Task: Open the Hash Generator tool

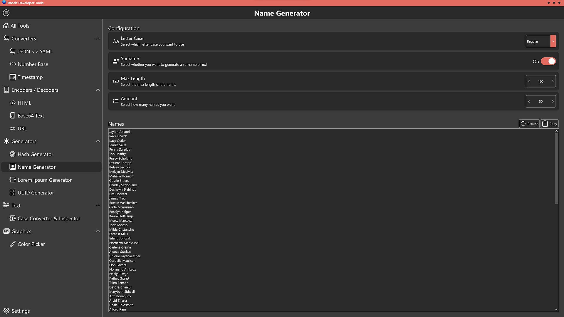Action: coord(51,154)
